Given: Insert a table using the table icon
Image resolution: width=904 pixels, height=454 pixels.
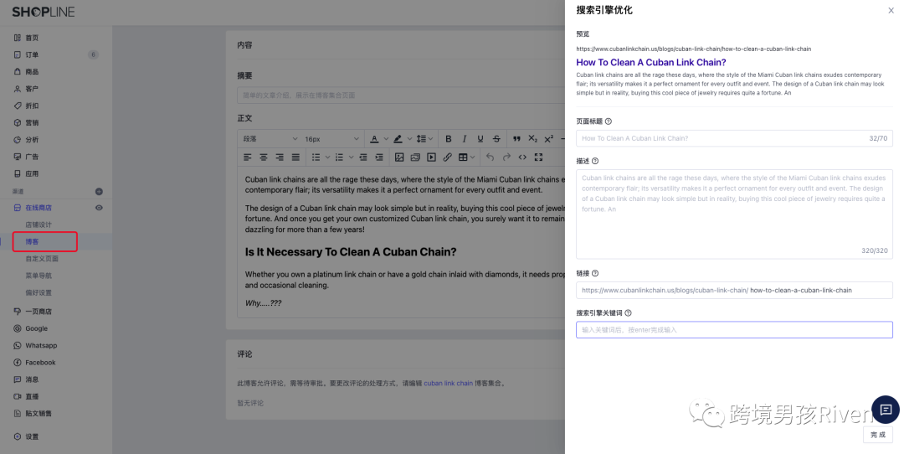Looking at the screenshot, I should pyautogui.click(x=463, y=157).
